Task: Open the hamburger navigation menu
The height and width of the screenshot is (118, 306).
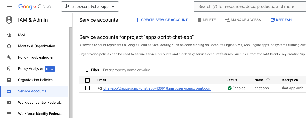Action: [x=10, y=6]
